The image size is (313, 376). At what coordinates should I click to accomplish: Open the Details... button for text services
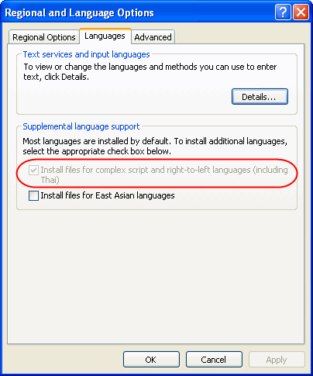tap(260, 97)
